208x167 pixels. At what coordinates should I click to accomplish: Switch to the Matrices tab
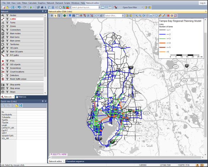coord(21,97)
